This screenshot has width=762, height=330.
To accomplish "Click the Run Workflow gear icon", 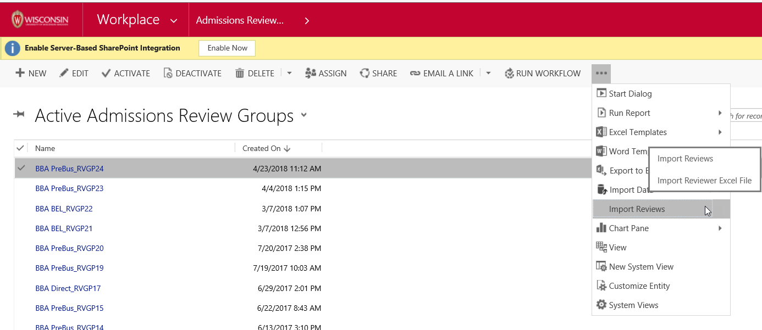I will [x=509, y=73].
